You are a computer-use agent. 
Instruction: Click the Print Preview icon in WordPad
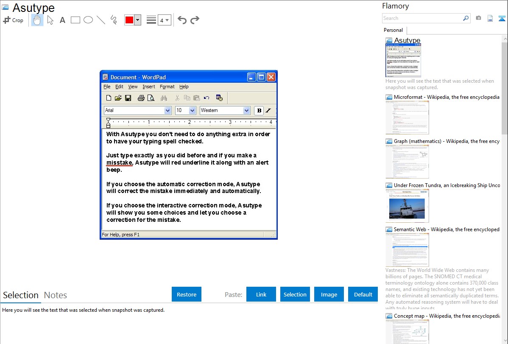[151, 98]
